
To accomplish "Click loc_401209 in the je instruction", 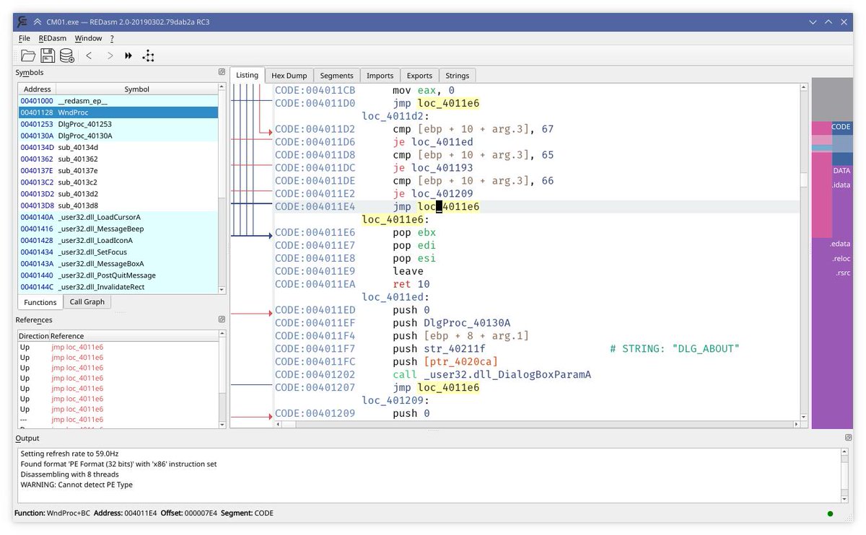I will coord(442,194).
